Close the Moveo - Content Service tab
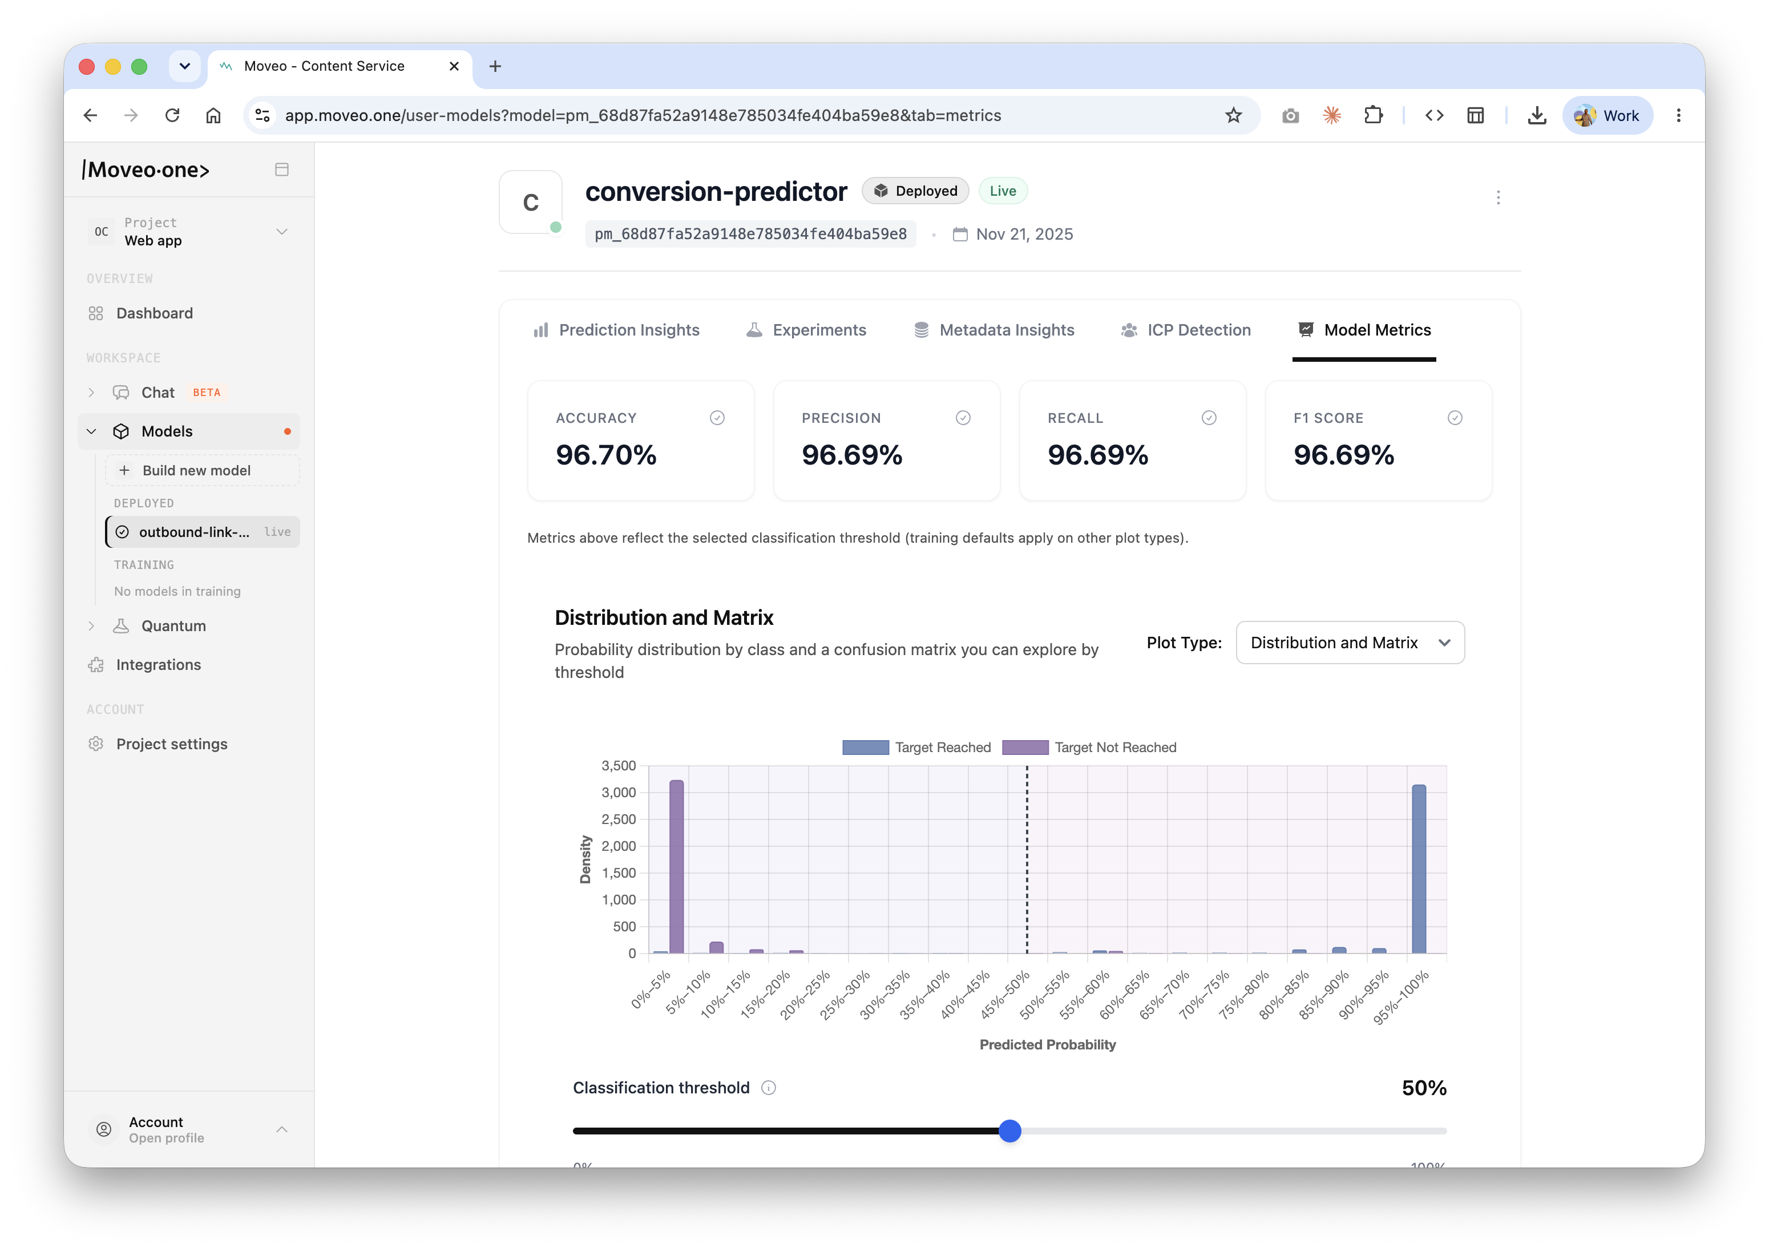Viewport: 1769px width, 1252px height. coord(454,66)
